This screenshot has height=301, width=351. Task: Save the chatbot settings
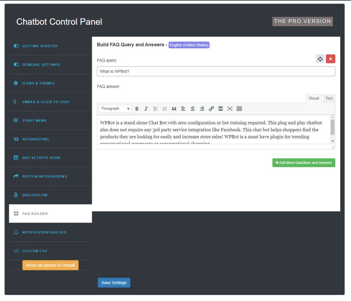(x=114, y=282)
